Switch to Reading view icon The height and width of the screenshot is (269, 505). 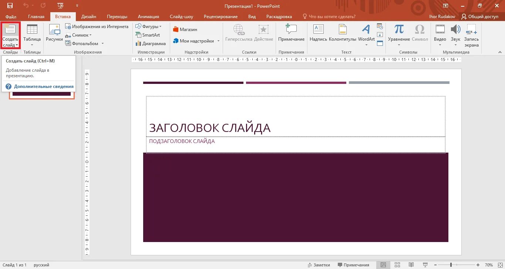[x=411, y=265]
